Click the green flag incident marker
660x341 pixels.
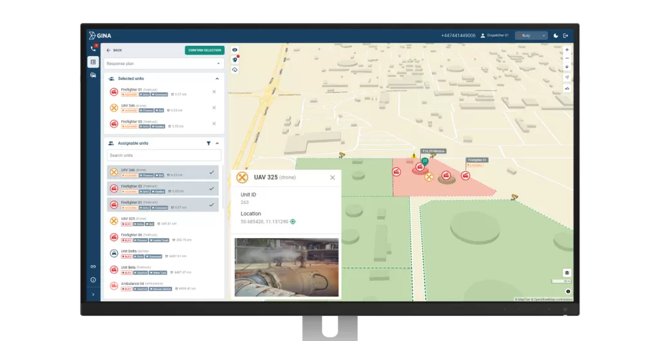425,161
